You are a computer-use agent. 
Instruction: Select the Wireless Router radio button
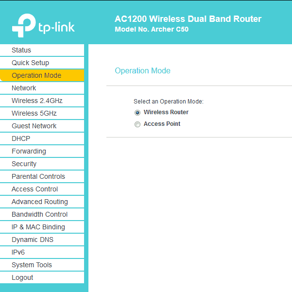click(137, 113)
